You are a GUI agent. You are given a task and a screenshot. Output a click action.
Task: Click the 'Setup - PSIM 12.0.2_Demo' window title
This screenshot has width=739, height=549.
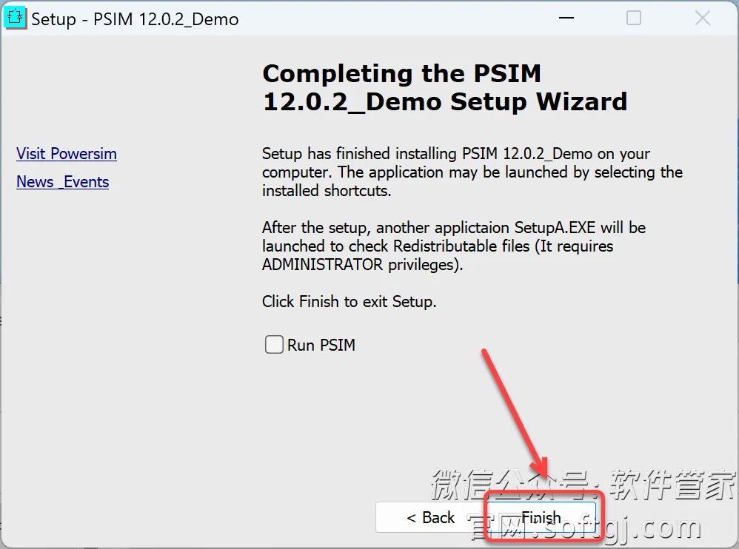coord(136,19)
